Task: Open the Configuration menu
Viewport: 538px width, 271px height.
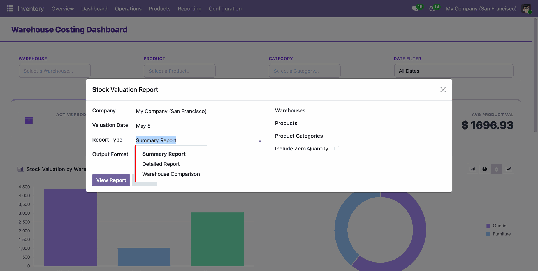Action: click(225, 8)
